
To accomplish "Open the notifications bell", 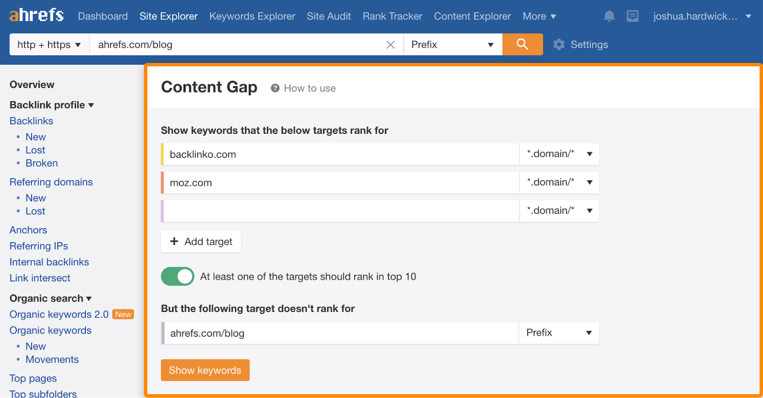I will pos(609,16).
